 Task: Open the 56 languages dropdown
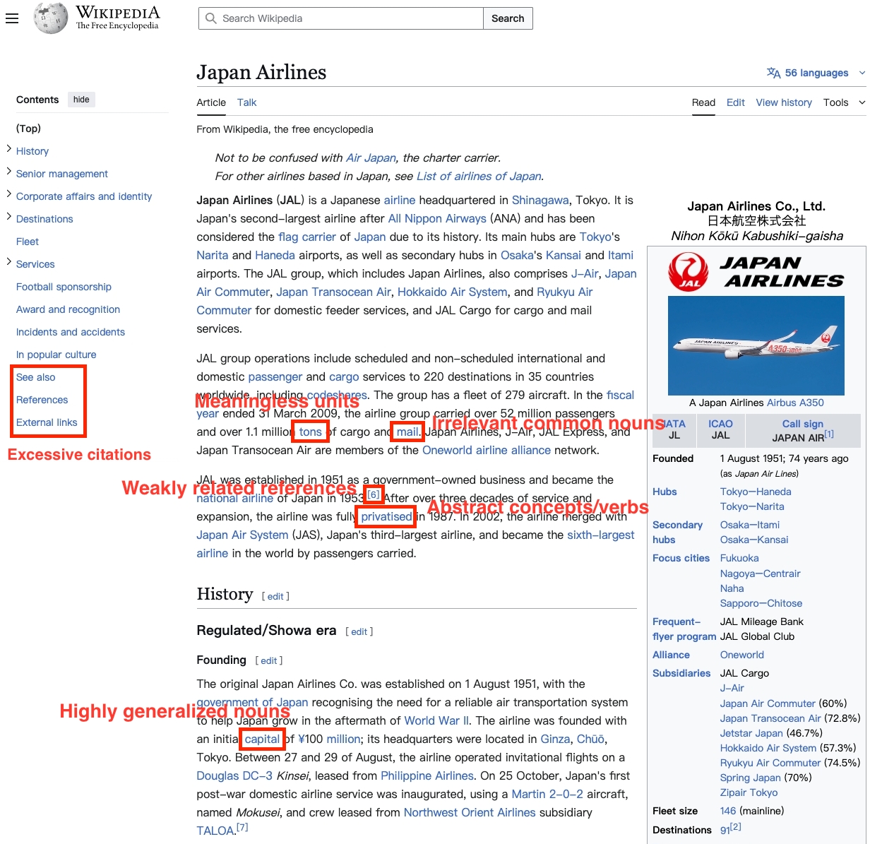coord(816,73)
